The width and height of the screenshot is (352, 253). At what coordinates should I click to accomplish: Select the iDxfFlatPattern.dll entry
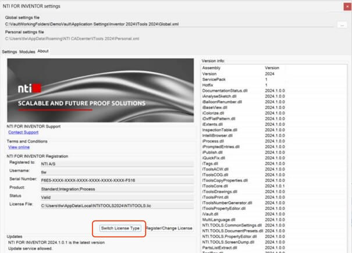click(274, 119)
